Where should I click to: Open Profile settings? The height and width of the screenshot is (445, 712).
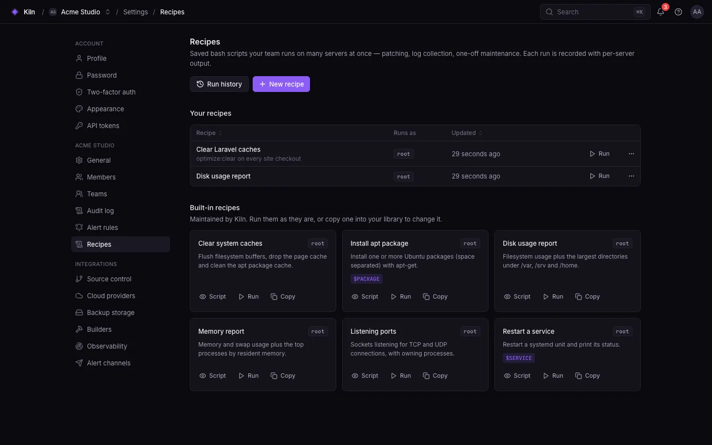[x=121, y=58]
